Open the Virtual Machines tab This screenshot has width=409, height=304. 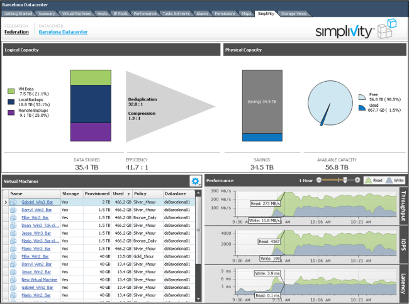76,14
